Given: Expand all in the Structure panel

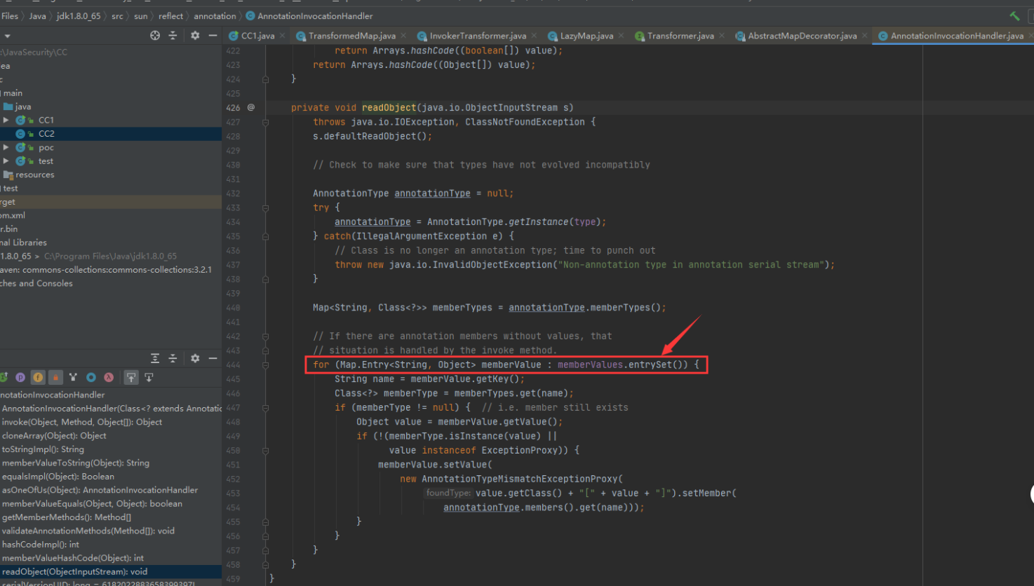Looking at the screenshot, I should [155, 358].
